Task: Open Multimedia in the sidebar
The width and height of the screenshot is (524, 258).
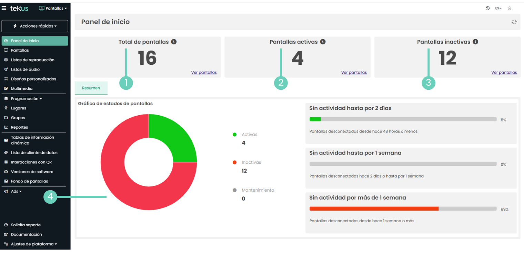Action: pyautogui.click(x=21, y=89)
